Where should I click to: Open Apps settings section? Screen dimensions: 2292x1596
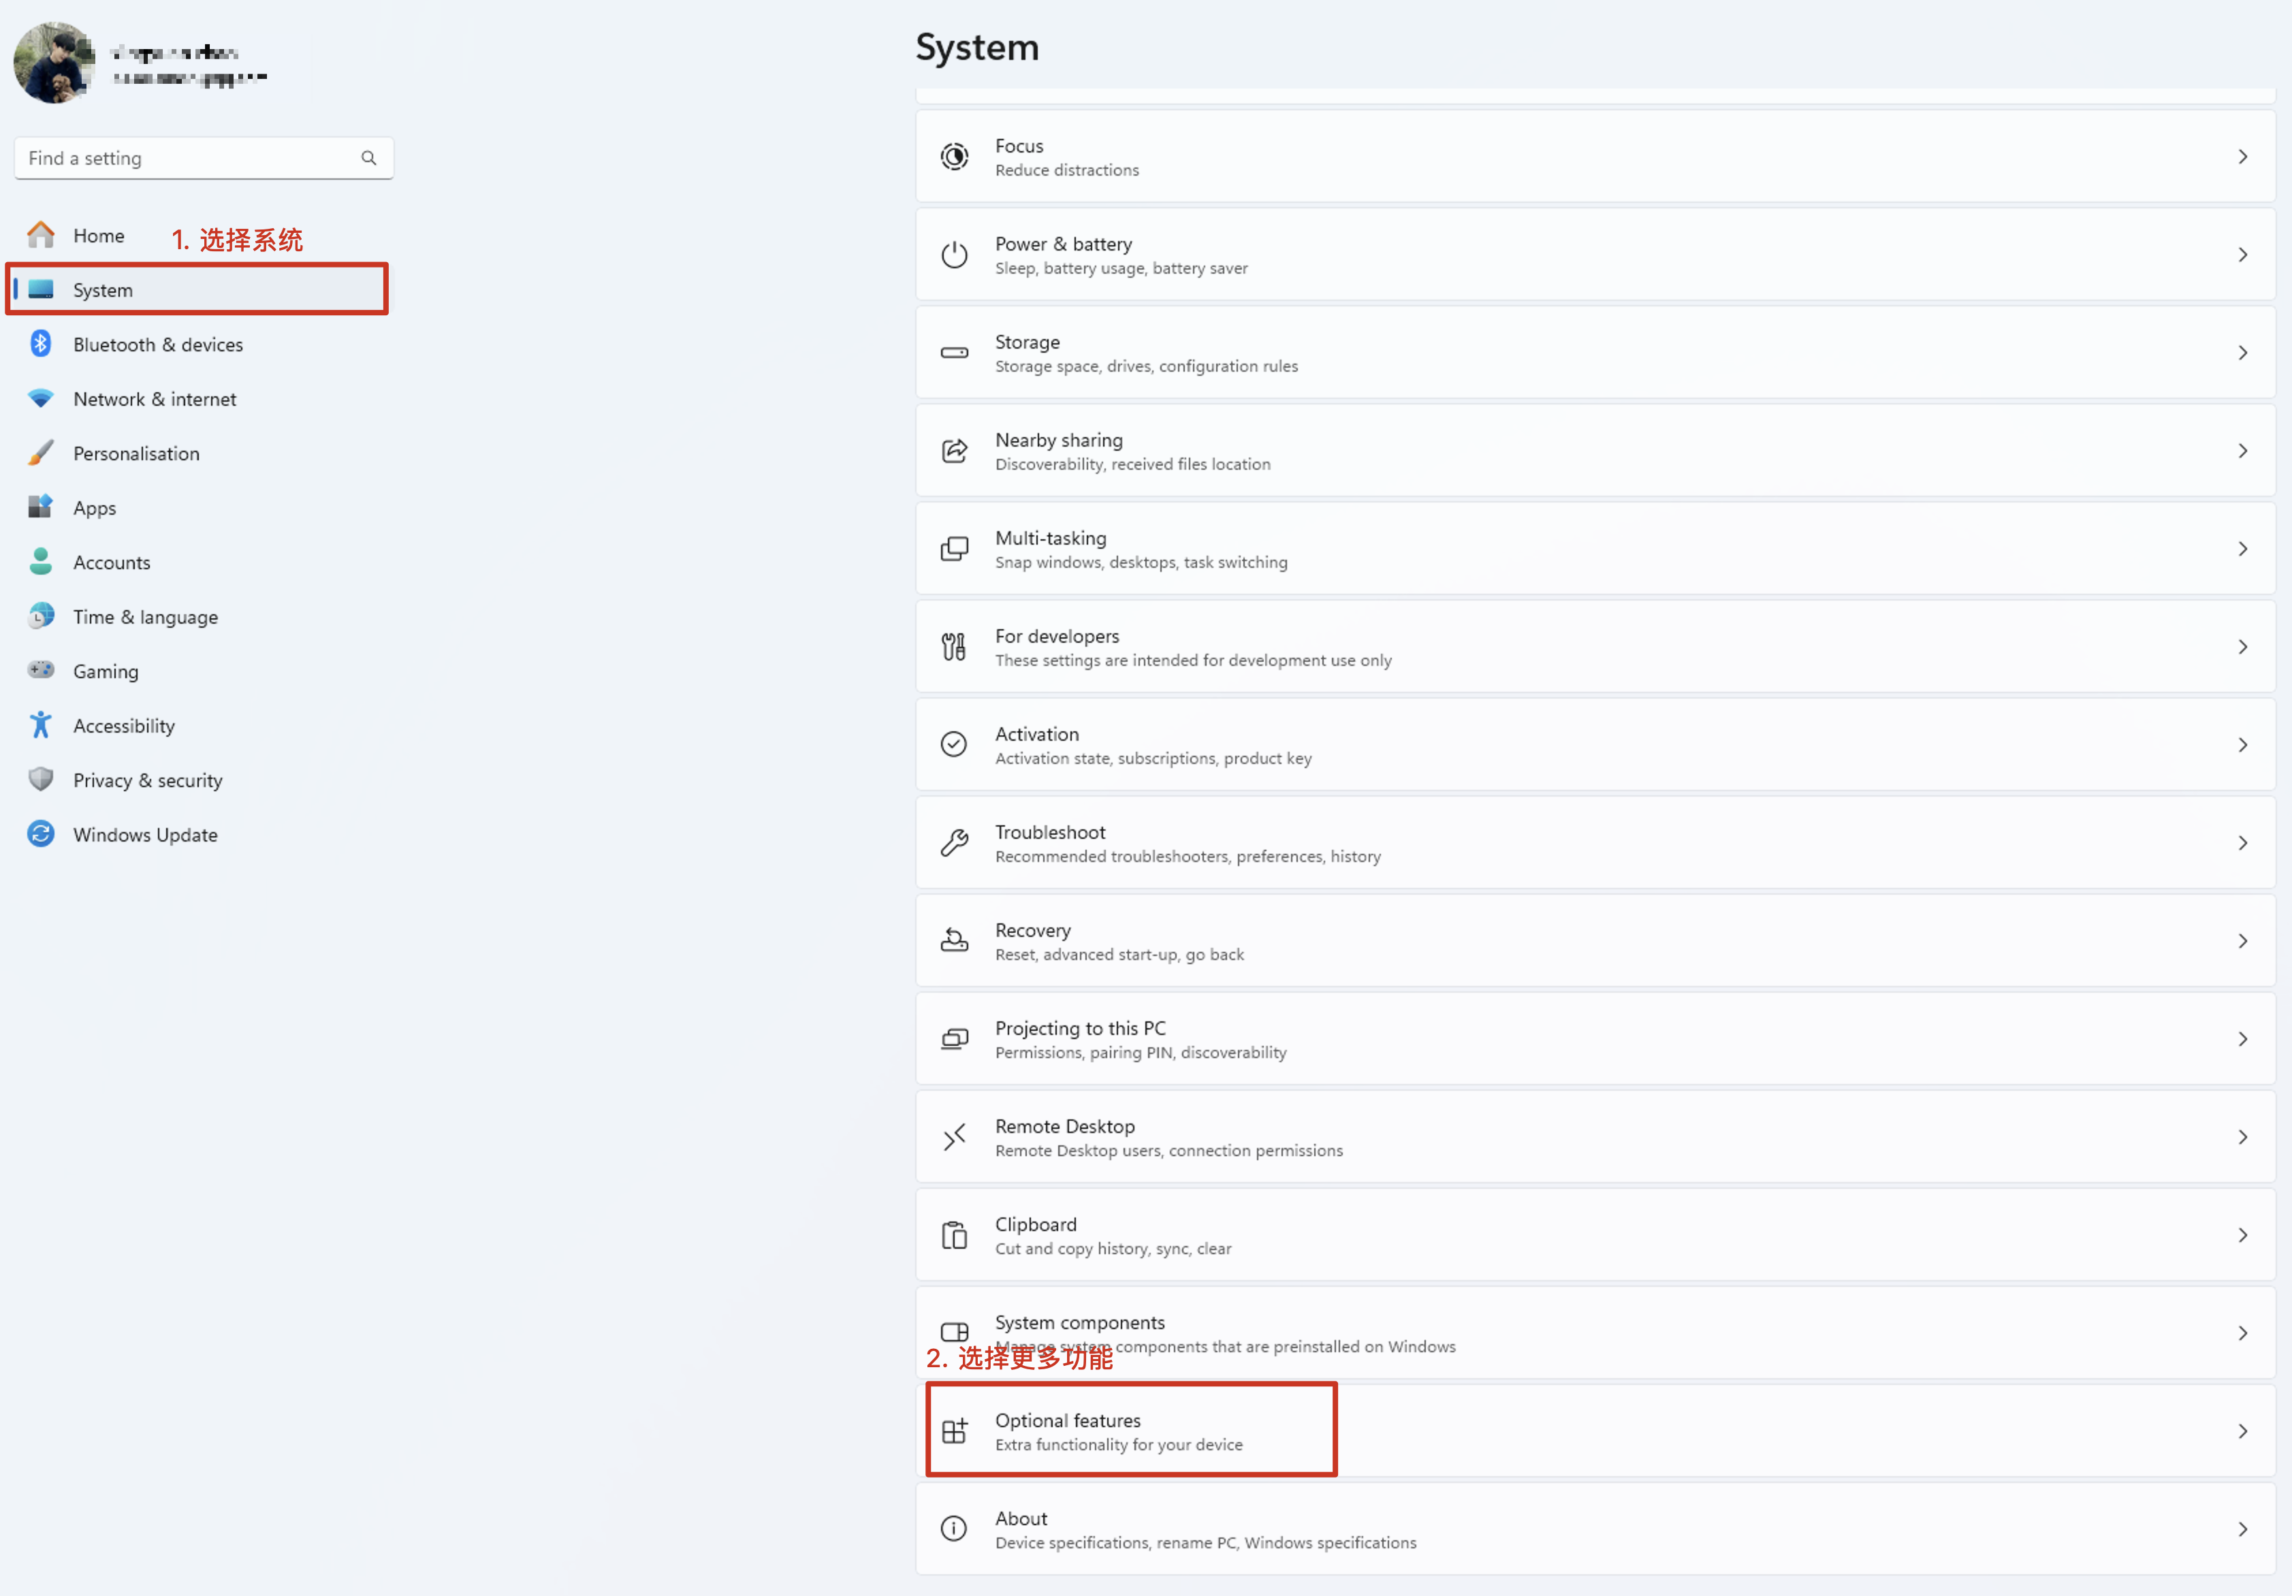click(x=203, y=507)
